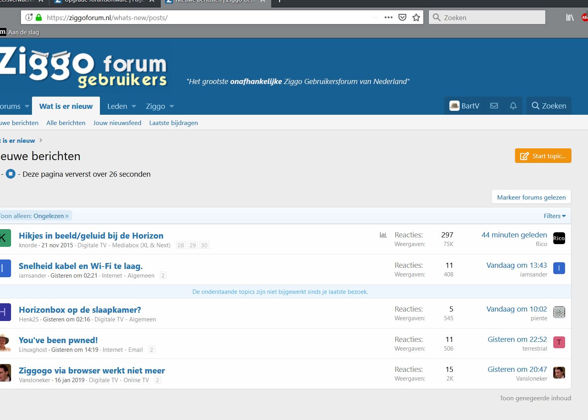Open Jouw nieuwsfeed
588x420 pixels.
[x=117, y=123]
